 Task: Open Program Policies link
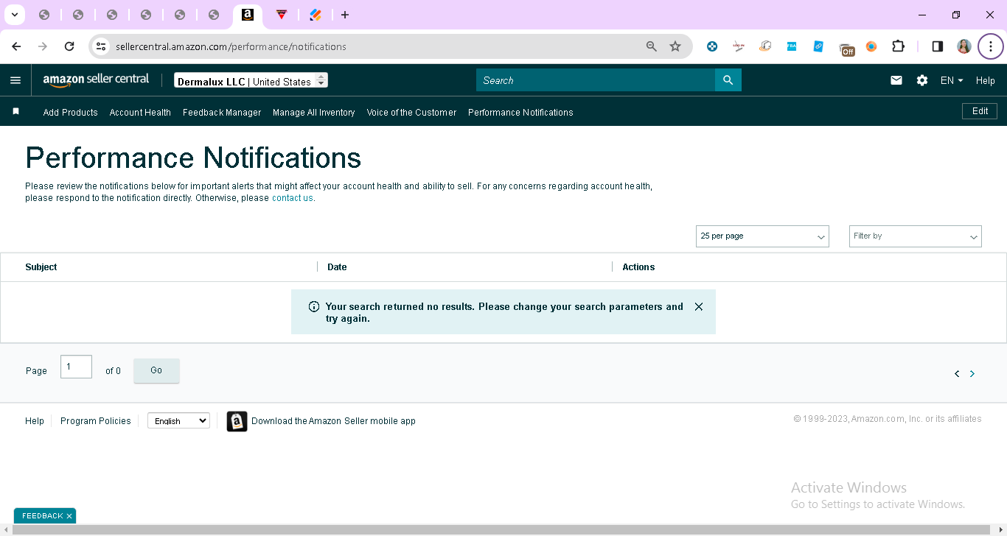pyautogui.click(x=96, y=421)
